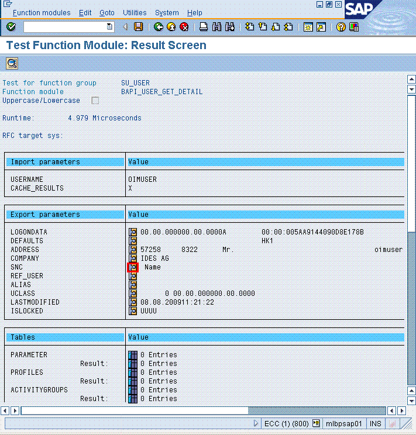Open COMPANY structure detail icon
Image resolution: width=416 pixels, height=435 pixels.
[133, 258]
